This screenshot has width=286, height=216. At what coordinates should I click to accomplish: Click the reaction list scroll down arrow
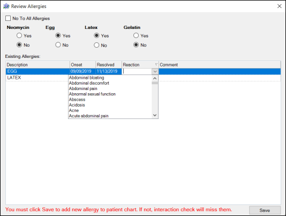[x=155, y=115]
